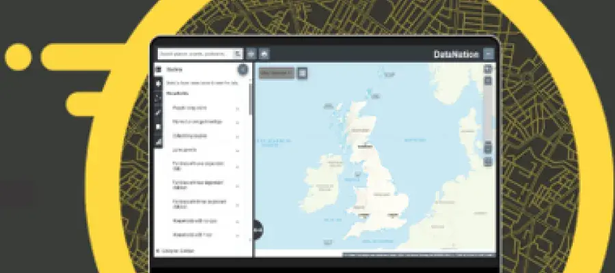615x273 pixels.
Task: Click the square icon button beside map dropdown
Action: 302,73
